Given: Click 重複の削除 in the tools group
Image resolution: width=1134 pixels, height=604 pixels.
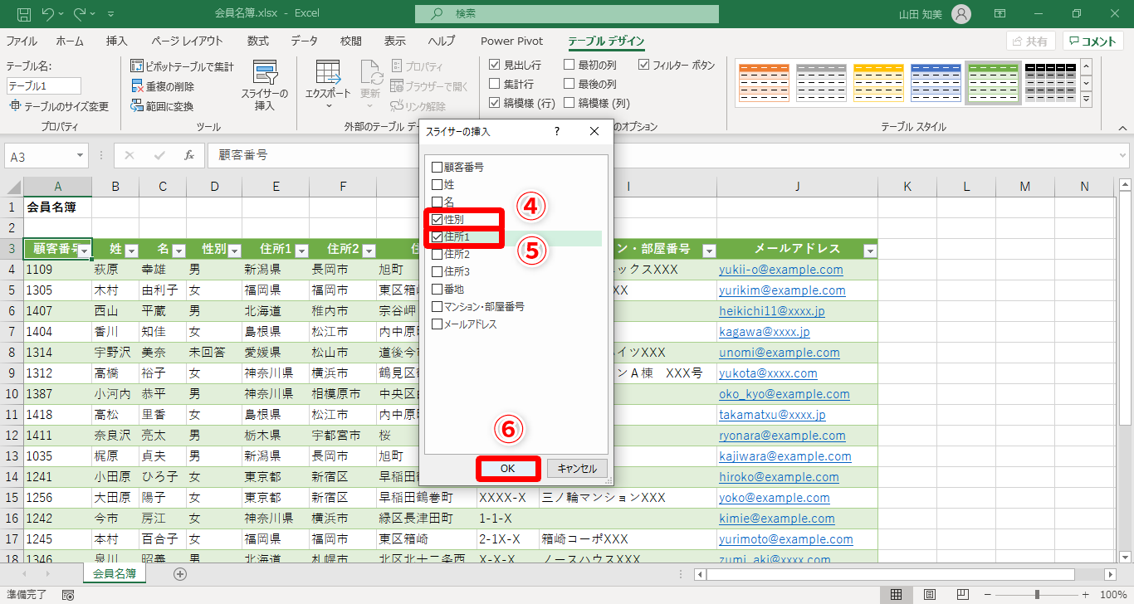Looking at the screenshot, I should (x=164, y=86).
